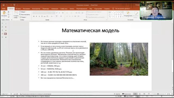Apply bold Ж formatting
Image resolution: width=174 pixels, height=98 pixels.
[34, 16]
